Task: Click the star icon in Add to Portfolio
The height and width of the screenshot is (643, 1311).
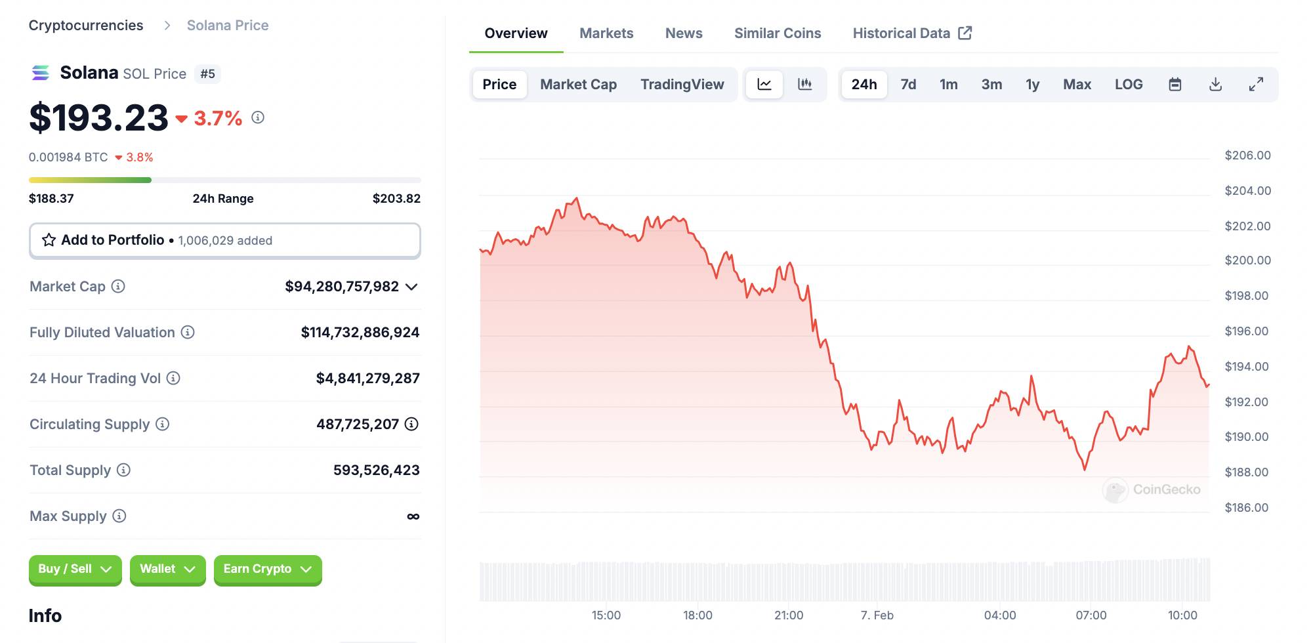Action: [x=49, y=240]
